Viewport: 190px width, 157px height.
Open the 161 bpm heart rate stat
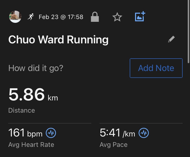click(25, 133)
